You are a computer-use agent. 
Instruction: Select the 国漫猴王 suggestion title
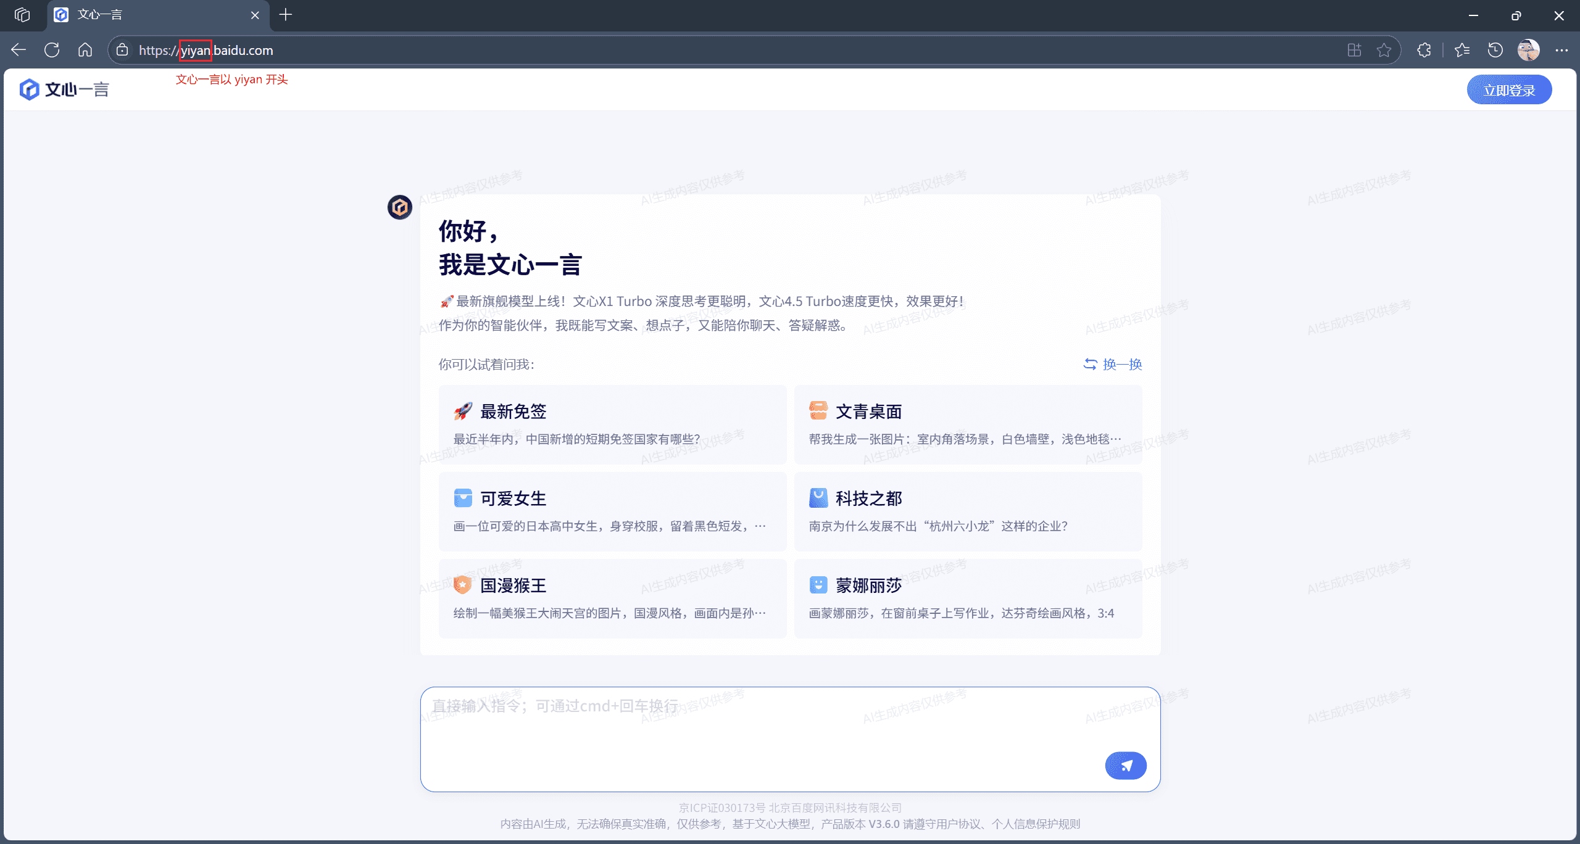tap(513, 585)
